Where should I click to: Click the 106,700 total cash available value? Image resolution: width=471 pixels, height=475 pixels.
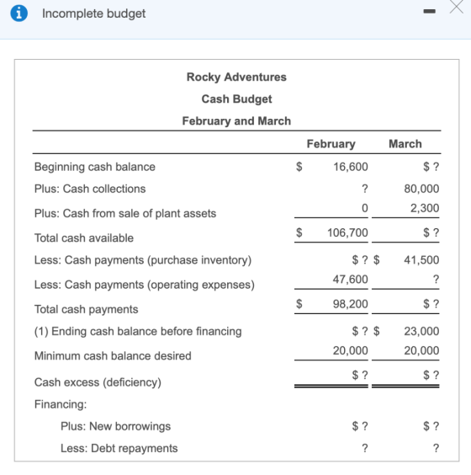point(347,232)
